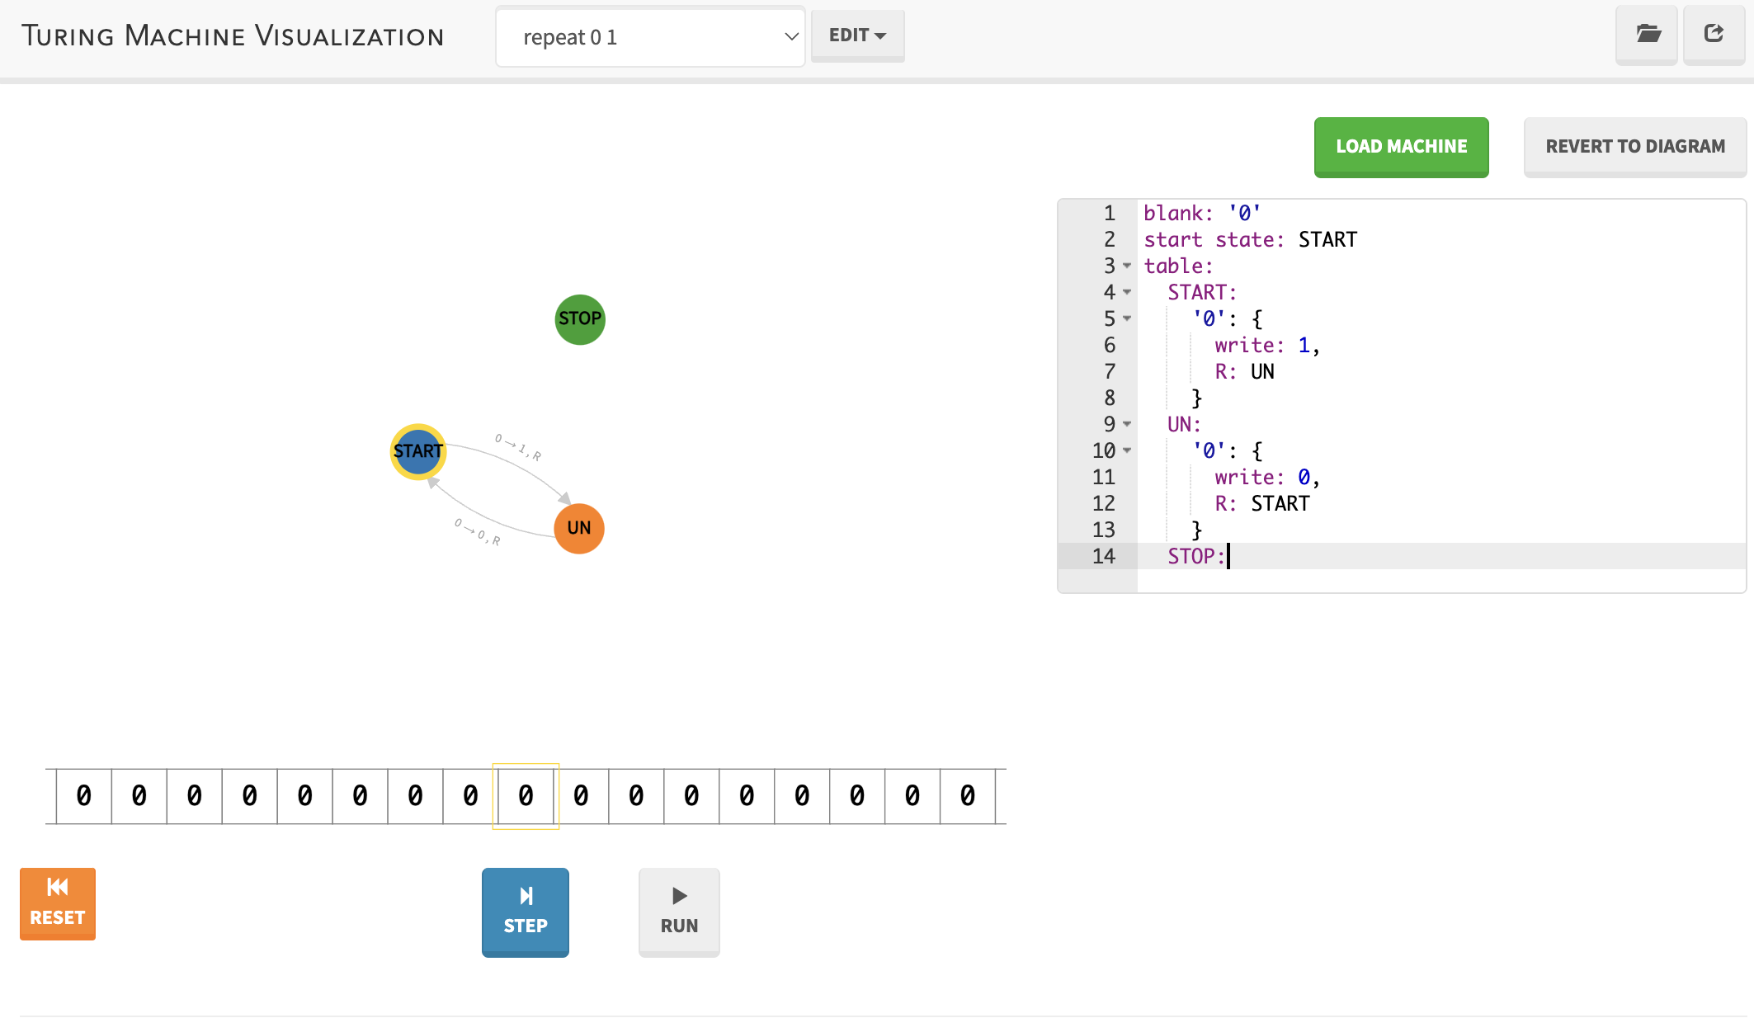Collapse the UN block fold on line 9
This screenshot has height=1018, width=1754.
[x=1127, y=424]
